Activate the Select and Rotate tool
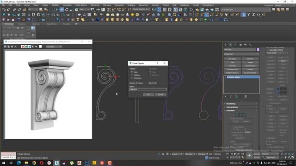 (x=67, y=9)
